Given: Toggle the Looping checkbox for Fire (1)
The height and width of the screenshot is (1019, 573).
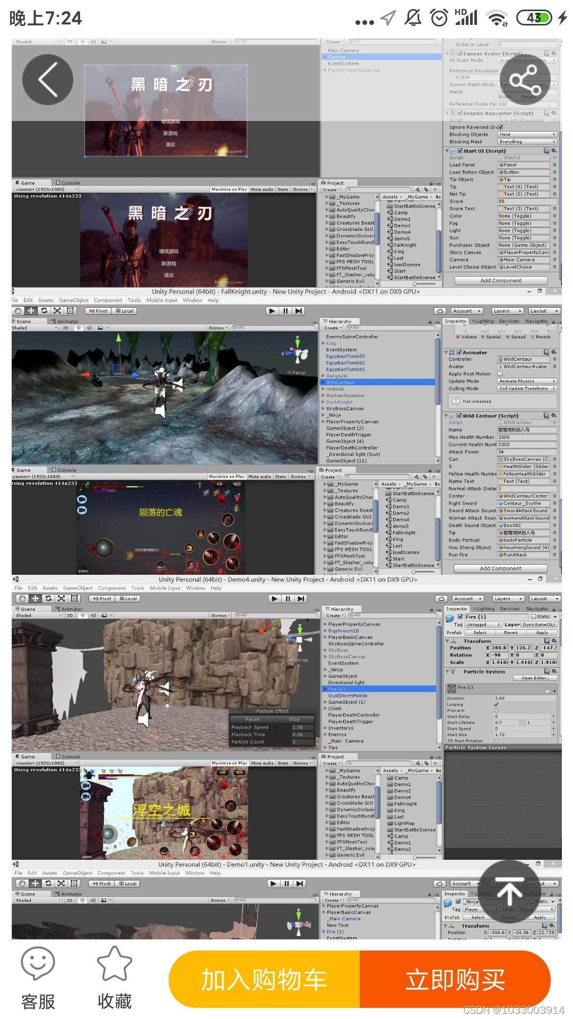Looking at the screenshot, I should 497,704.
